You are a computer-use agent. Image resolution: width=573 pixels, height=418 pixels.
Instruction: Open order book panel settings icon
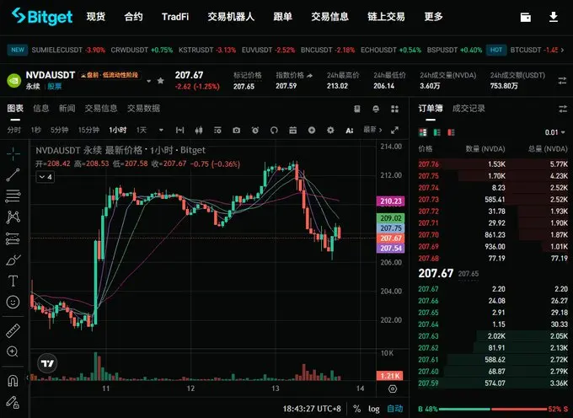pyautogui.click(x=562, y=109)
